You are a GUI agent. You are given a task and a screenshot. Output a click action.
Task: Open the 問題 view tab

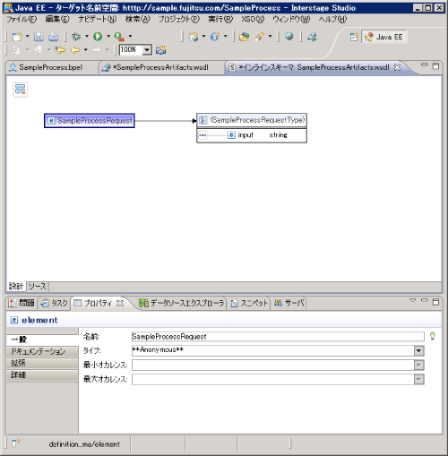click(22, 303)
